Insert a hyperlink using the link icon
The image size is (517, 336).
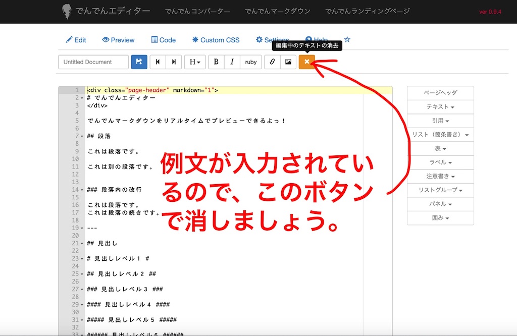pos(272,62)
